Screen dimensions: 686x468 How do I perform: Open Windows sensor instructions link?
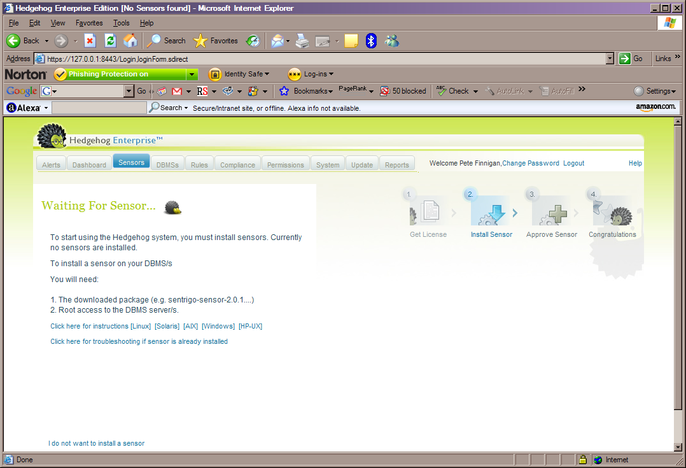[218, 326]
